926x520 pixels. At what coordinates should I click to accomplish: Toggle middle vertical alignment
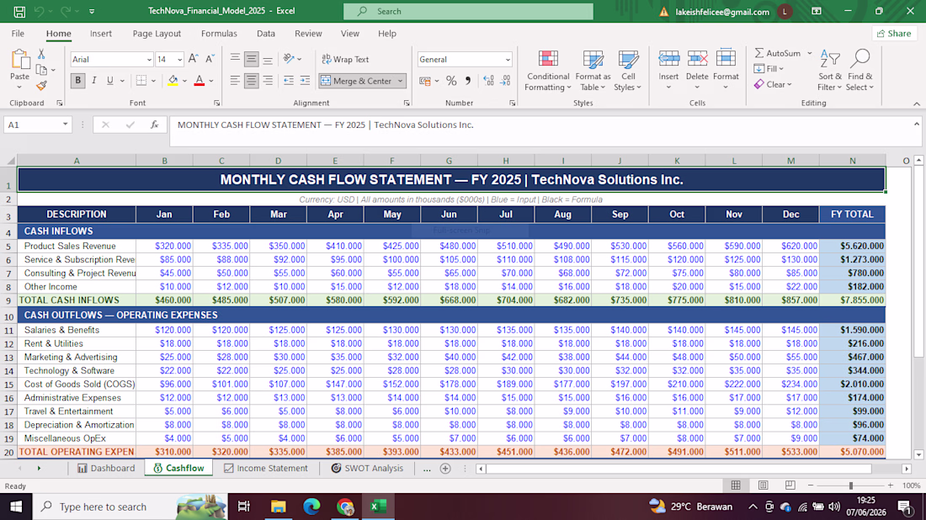pos(251,59)
